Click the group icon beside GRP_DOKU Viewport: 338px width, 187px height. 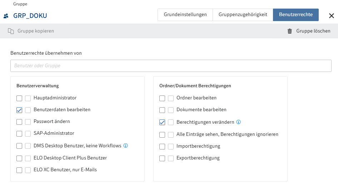tap(6, 16)
